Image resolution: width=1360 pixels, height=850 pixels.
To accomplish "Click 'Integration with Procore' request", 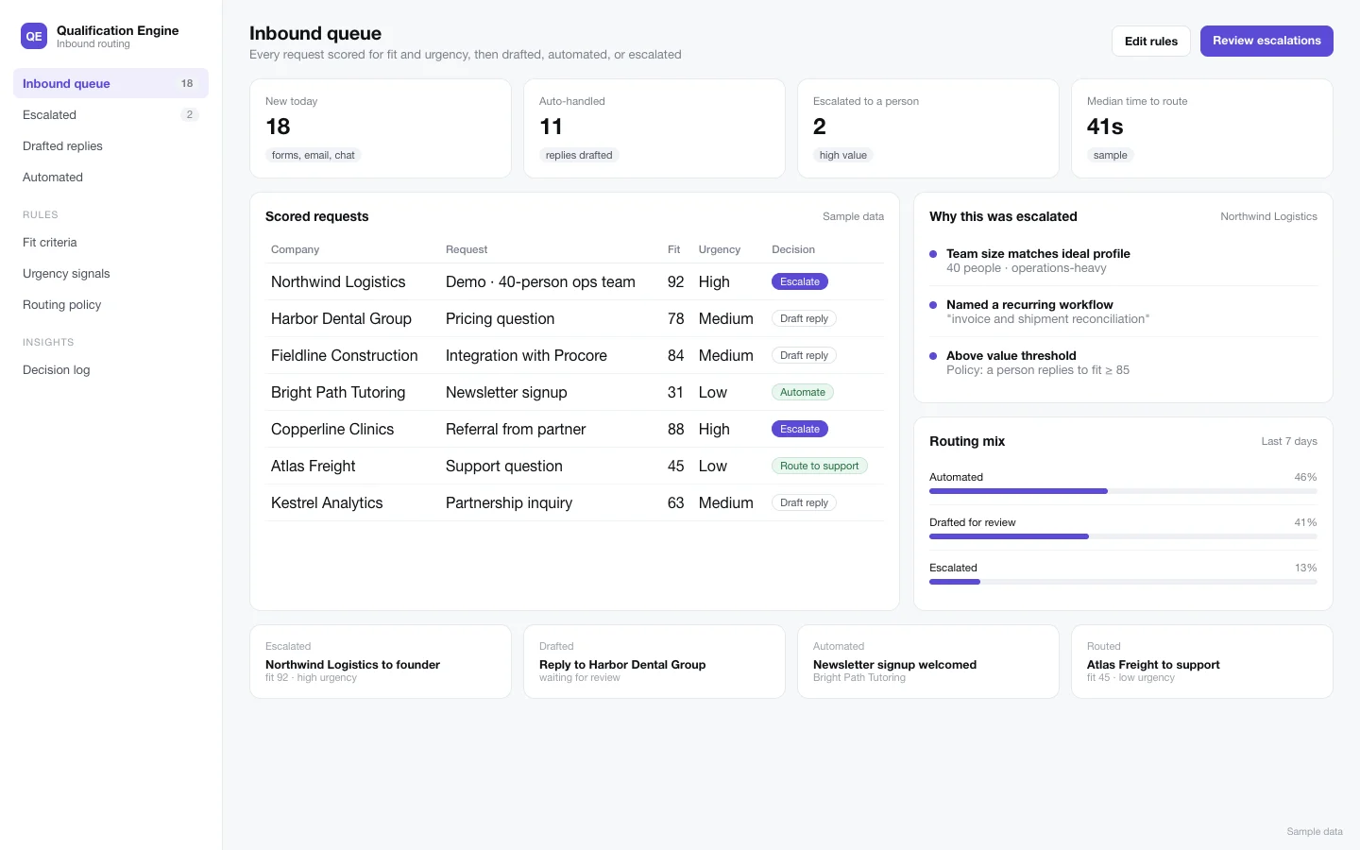I will (x=526, y=355).
